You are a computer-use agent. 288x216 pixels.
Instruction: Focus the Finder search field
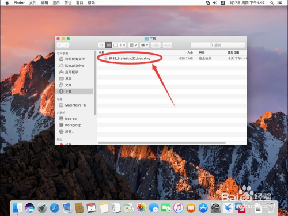pyautogui.click(x=218, y=45)
